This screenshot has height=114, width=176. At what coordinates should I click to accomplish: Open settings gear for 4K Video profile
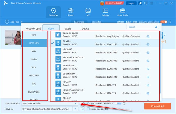pyautogui.click(x=148, y=44)
